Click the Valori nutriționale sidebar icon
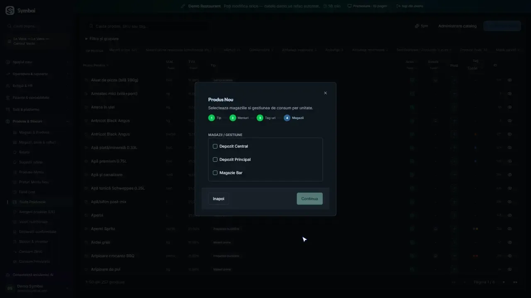 (x=15, y=222)
